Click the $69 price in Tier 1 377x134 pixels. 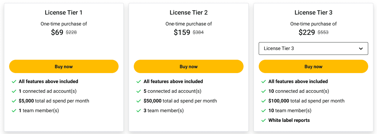point(57,32)
